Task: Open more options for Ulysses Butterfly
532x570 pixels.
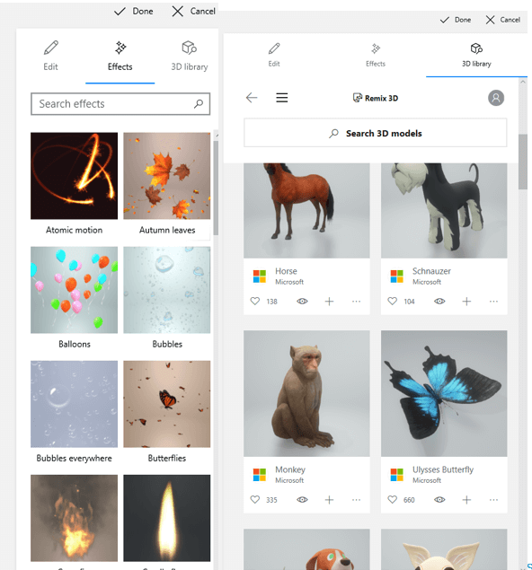Action: pyautogui.click(x=493, y=500)
